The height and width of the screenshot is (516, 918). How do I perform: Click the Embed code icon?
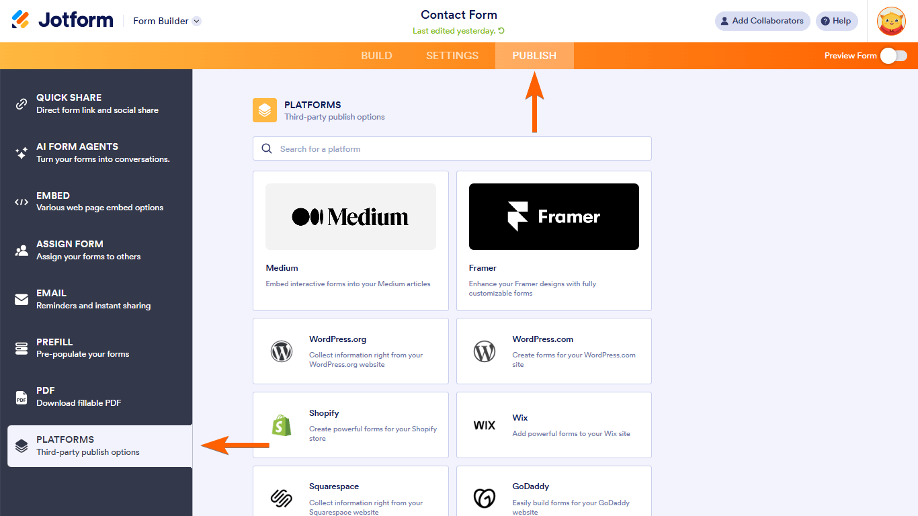coord(22,202)
